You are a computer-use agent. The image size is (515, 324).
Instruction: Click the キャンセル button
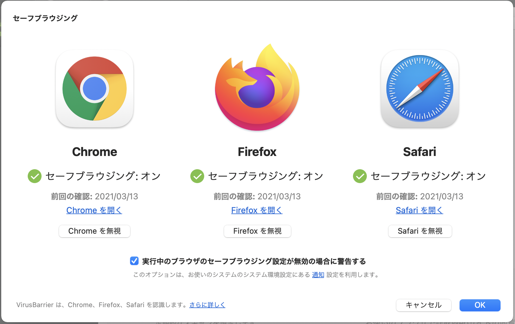point(424,305)
